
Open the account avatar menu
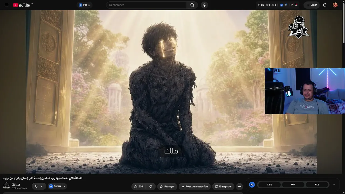click(335, 5)
